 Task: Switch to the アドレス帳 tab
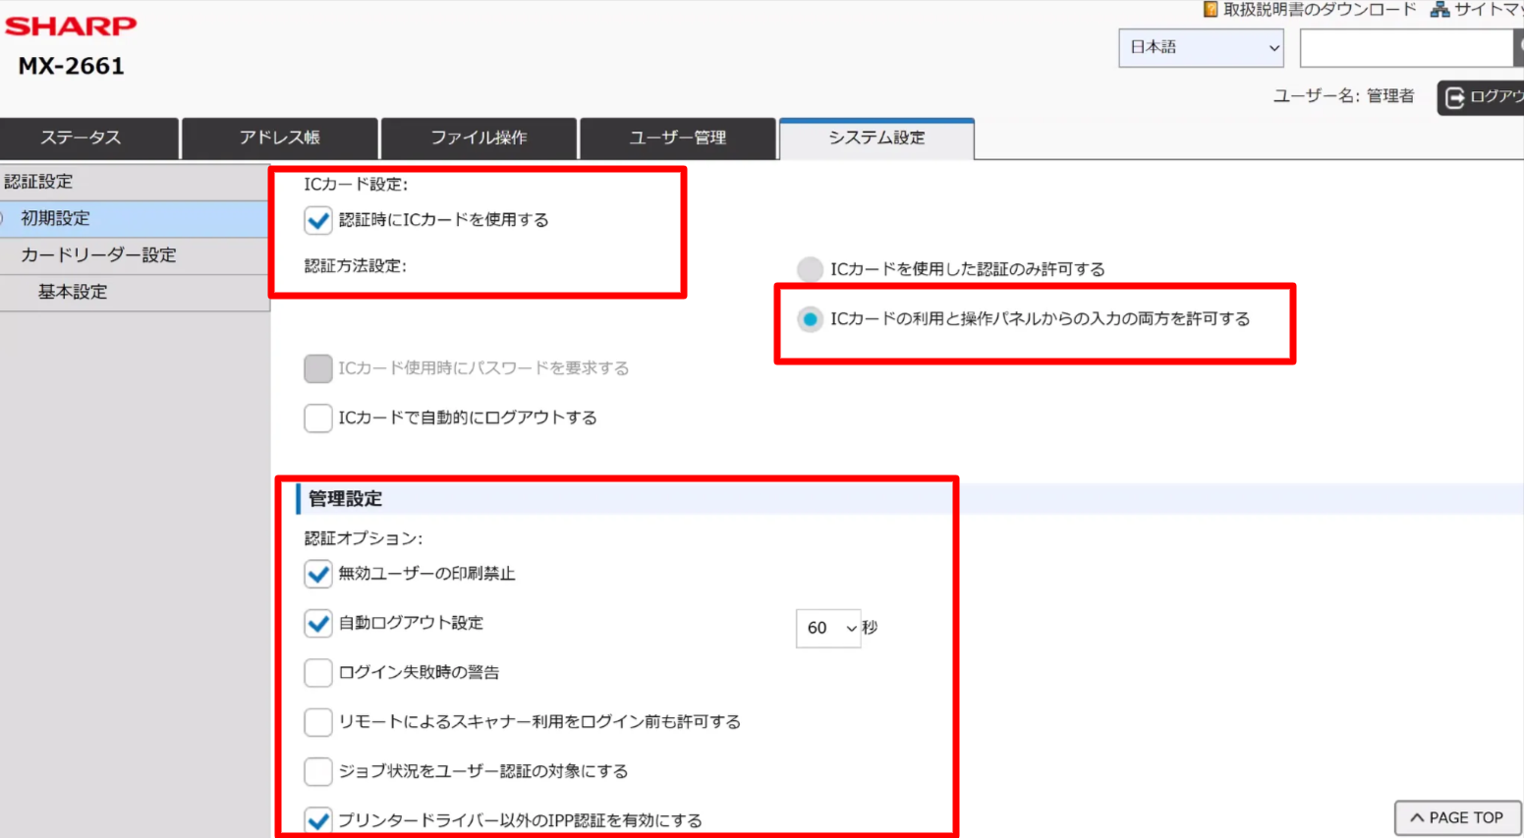pyautogui.click(x=280, y=138)
